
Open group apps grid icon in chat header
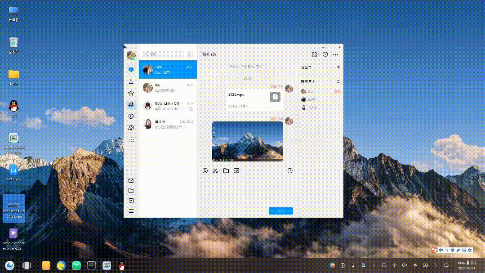pos(315,54)
